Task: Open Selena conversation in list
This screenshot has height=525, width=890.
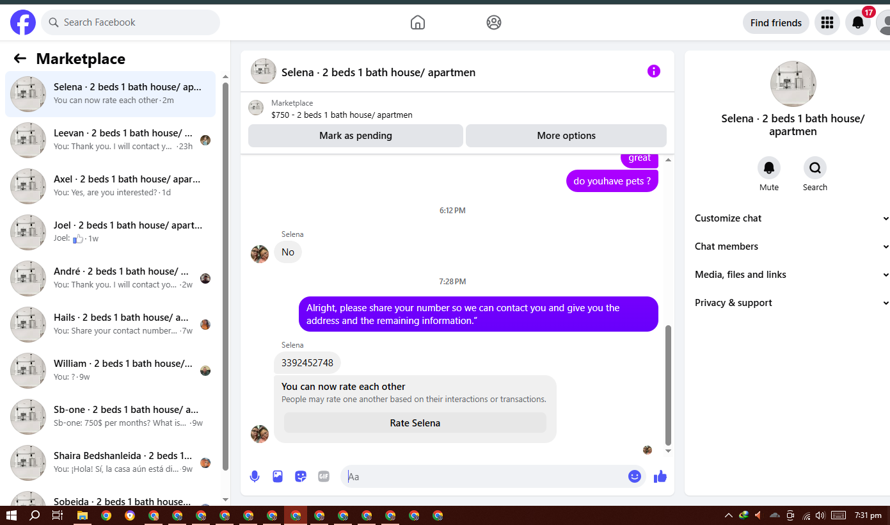Action: (x=111, y=94)
